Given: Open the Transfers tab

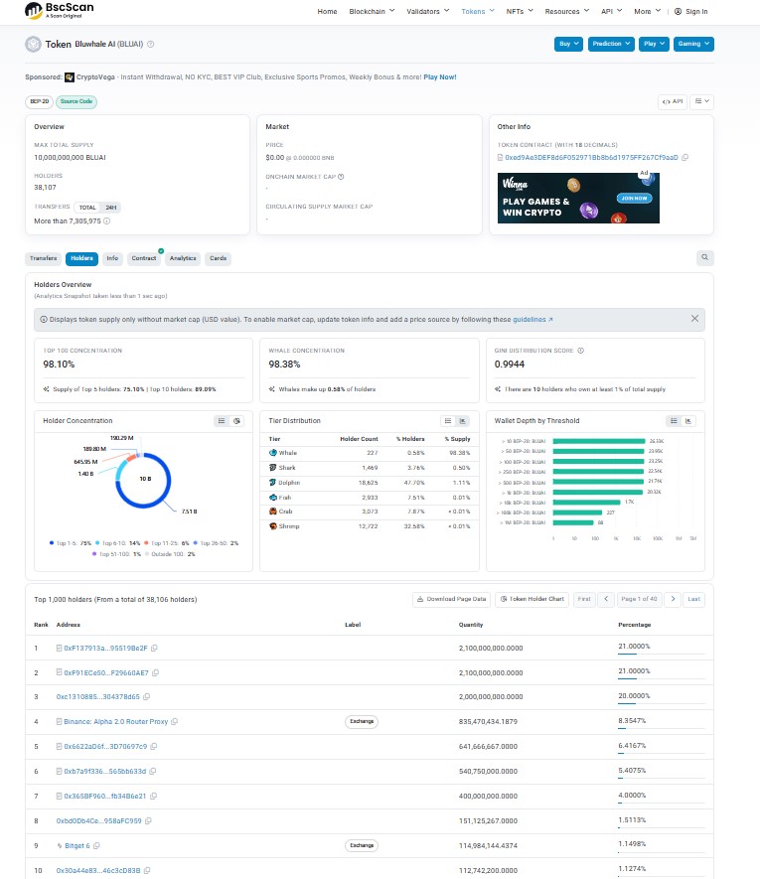Looking at the screenshot, I should (x=43, y=258).
